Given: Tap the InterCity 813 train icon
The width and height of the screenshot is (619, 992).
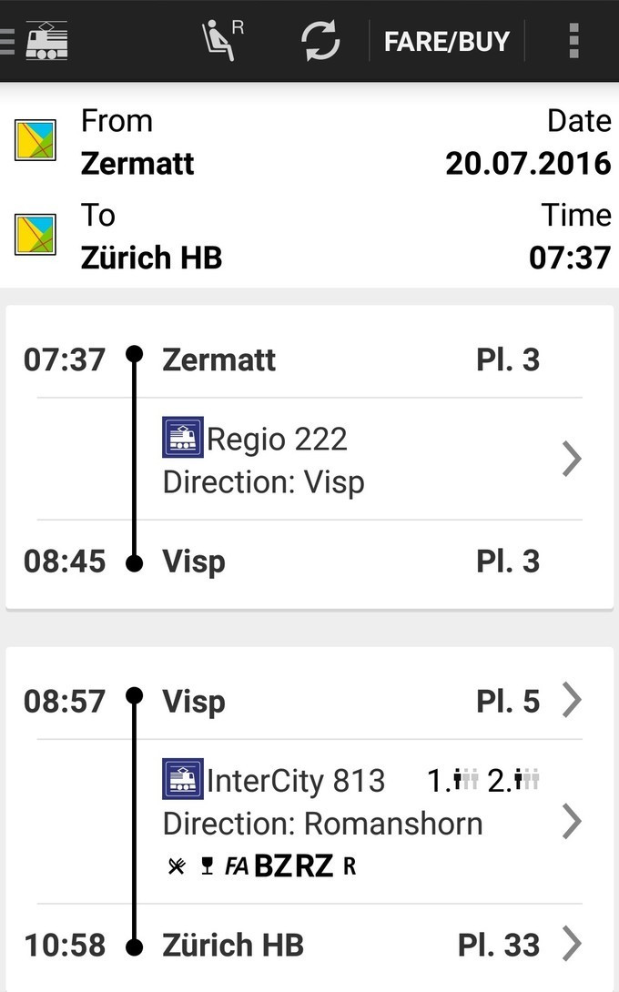Looking at the screenshot, I should 182,780.
